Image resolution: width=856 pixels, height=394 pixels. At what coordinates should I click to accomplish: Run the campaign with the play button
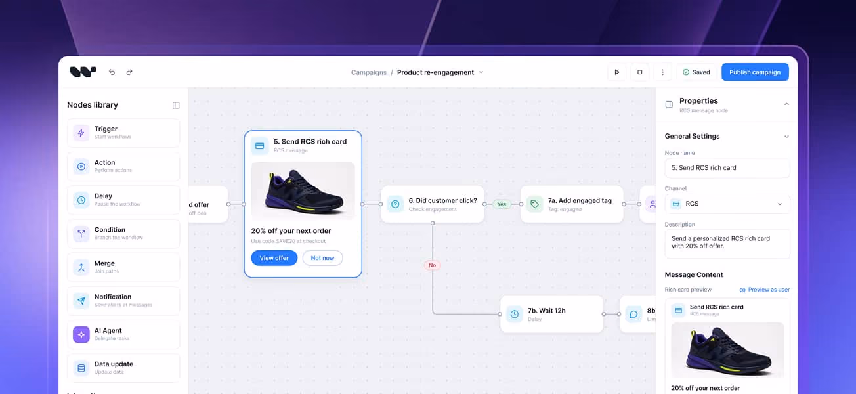(616, 72)
